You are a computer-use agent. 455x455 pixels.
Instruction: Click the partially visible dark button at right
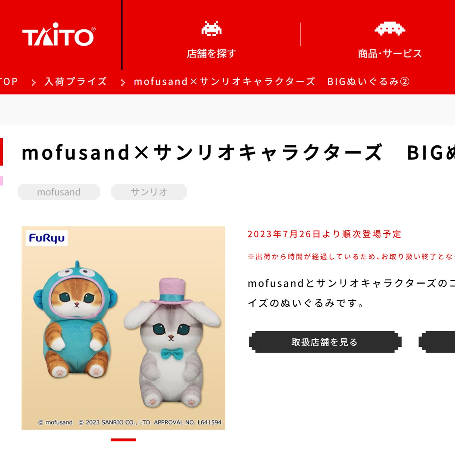coord(436,342)
